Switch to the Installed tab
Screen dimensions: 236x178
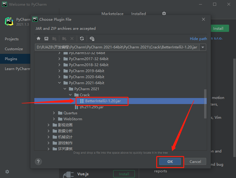(x=138, y=14)
